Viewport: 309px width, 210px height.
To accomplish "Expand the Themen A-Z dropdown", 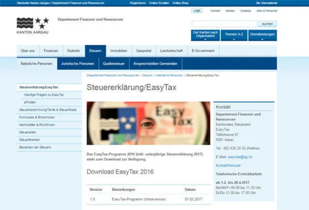I will pyautogui.click(x=234, y=35).
